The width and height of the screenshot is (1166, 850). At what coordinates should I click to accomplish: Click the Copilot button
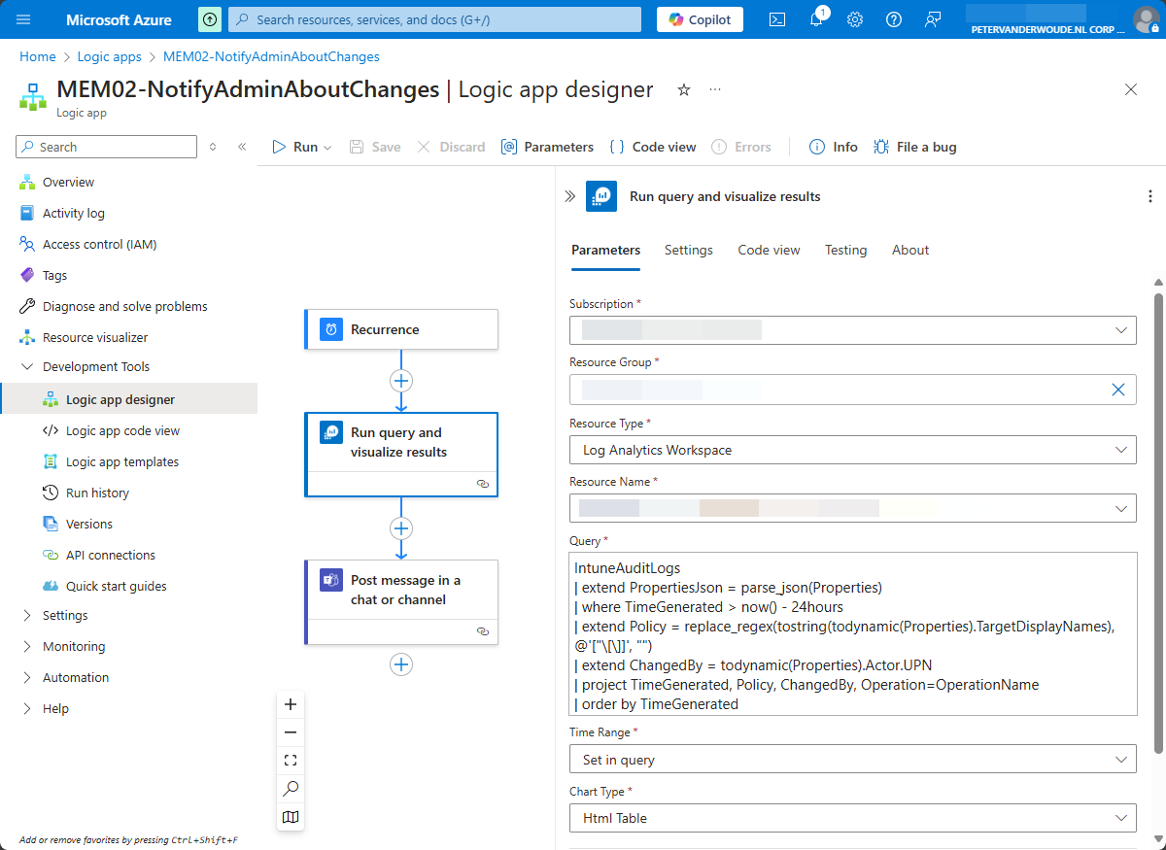700,19
